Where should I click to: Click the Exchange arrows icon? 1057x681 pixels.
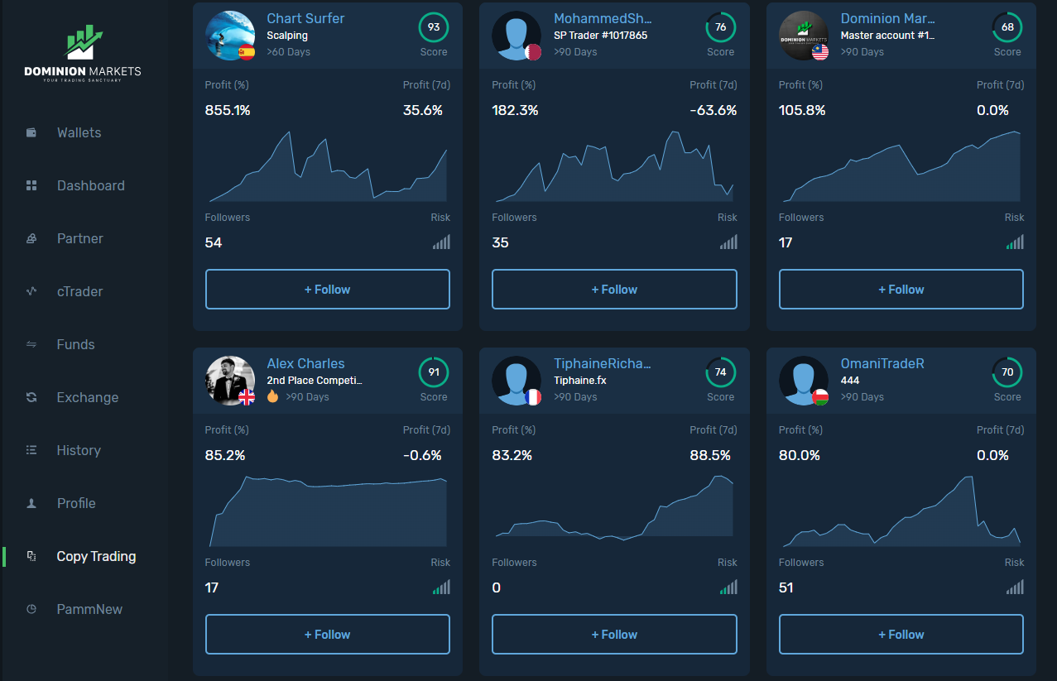tap(31, 397)
